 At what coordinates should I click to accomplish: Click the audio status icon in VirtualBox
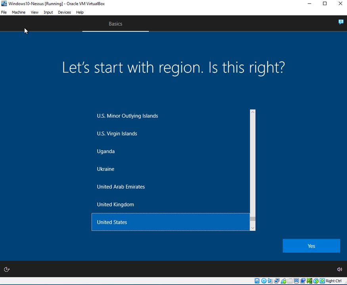point(270,281)
